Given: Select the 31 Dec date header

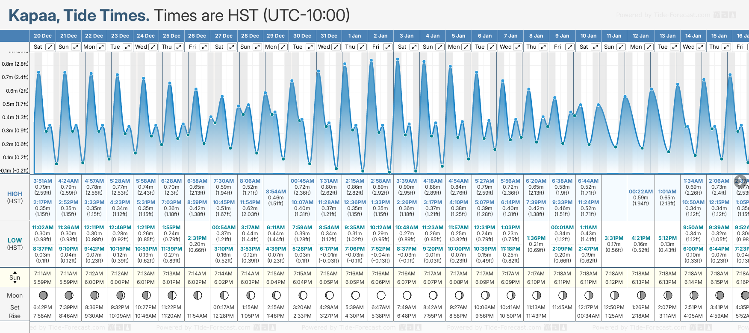Looking at the screenshot, I should click(329, 36).
